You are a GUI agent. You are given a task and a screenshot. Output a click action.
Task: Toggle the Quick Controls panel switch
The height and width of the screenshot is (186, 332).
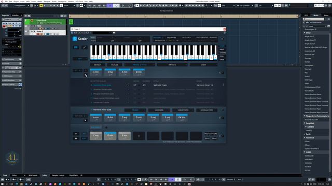(20, 85)
